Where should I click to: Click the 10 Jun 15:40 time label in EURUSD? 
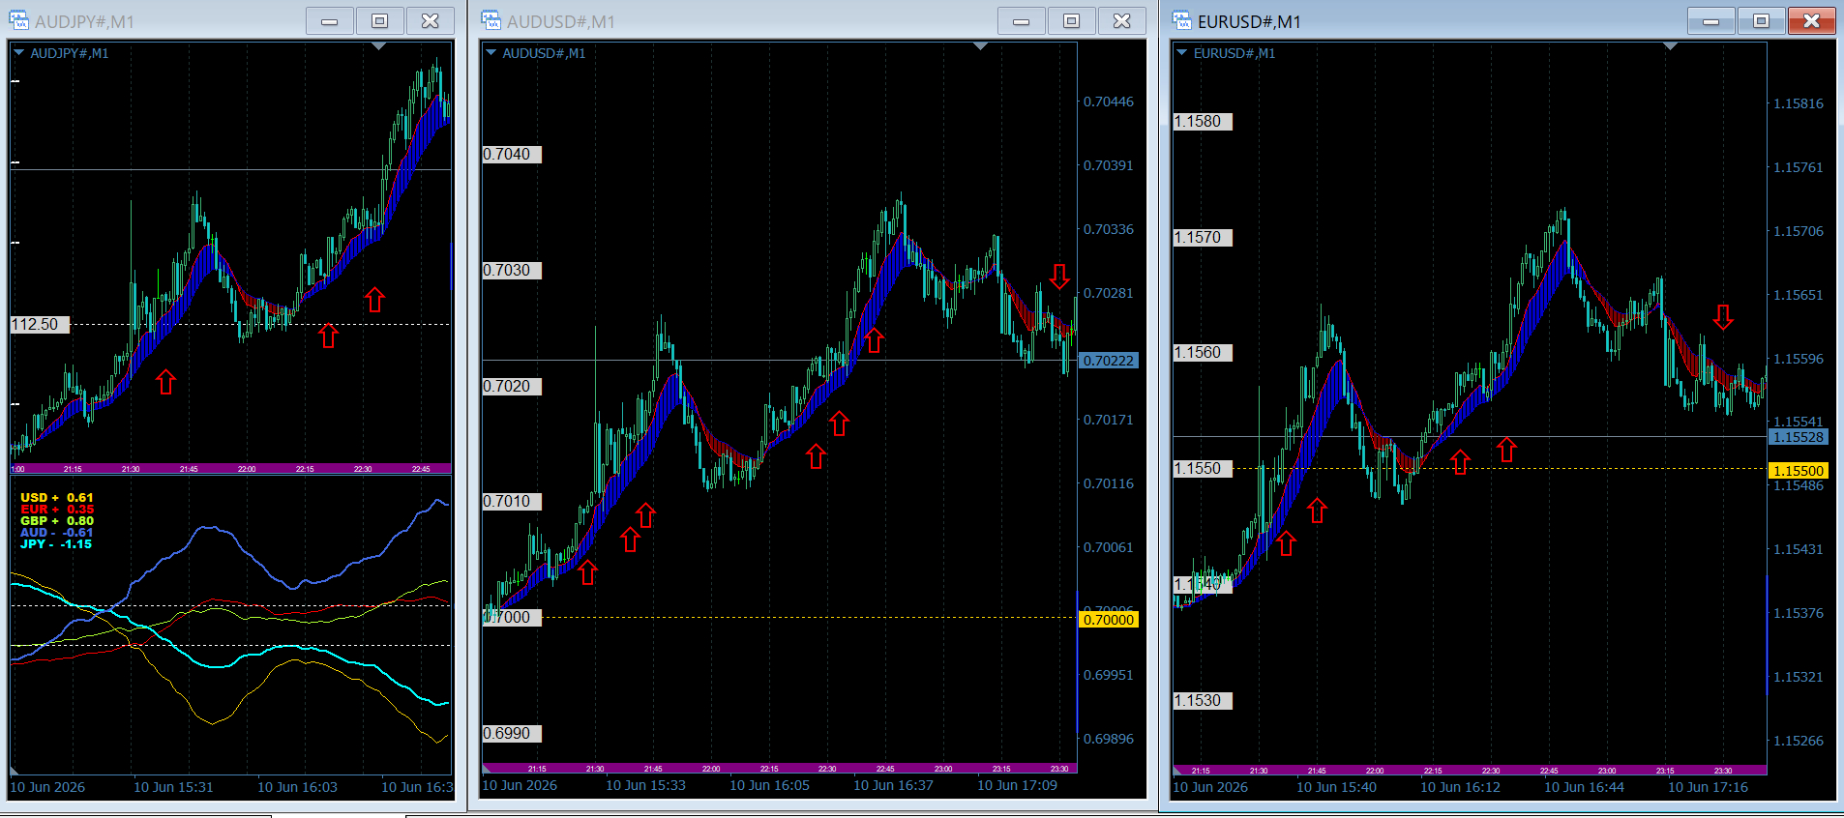[1336, 787]
